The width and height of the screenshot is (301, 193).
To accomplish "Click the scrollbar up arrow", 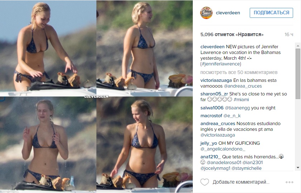I will pyautogui.click(x=298, y=46).
